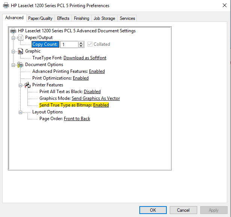Select the Print Optimizations label
The height and width of the screenshot is (217, 231).
coord(52,78)
